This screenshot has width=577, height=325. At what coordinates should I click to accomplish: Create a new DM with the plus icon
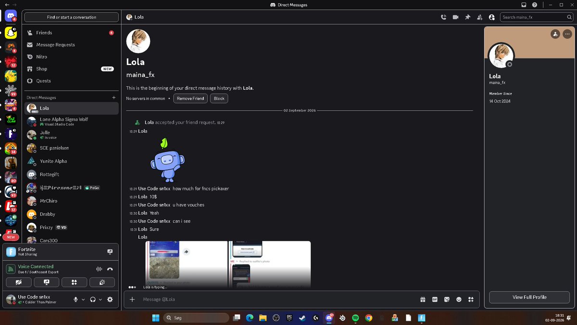point(113,97)
